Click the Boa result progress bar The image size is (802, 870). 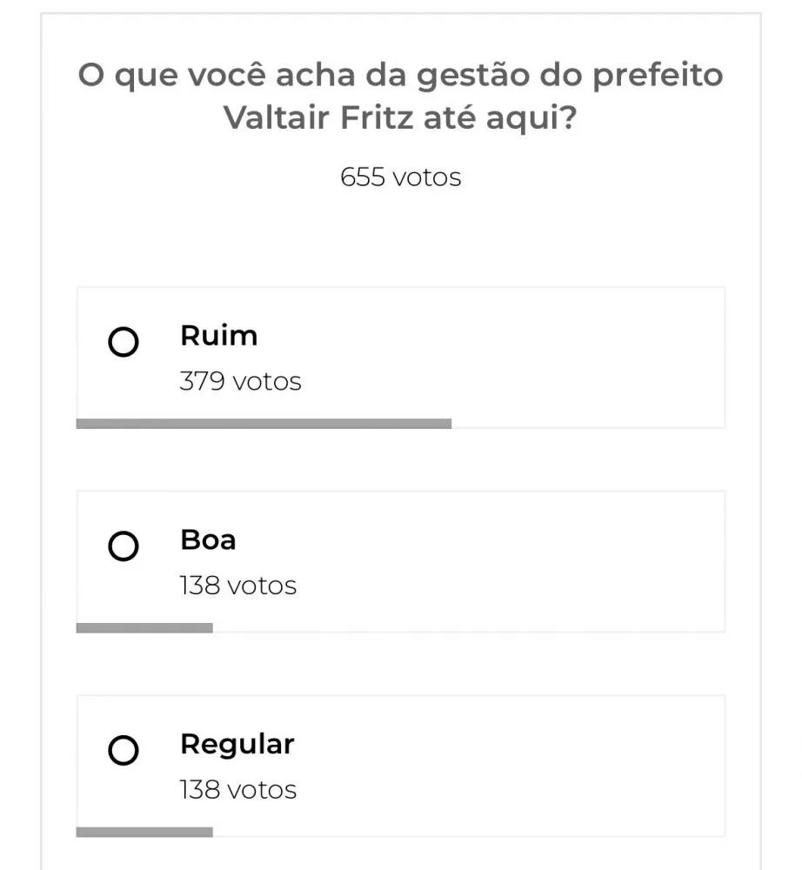pos(144,628)
